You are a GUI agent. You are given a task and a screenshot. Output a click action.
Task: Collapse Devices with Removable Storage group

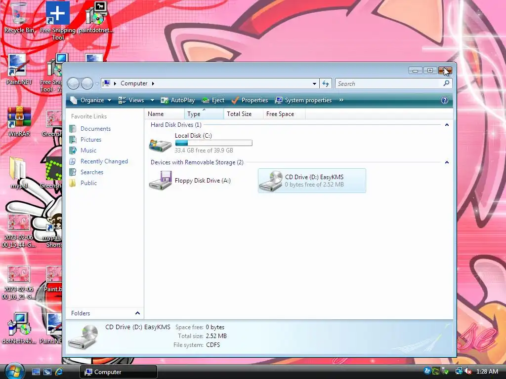[447, 162]
